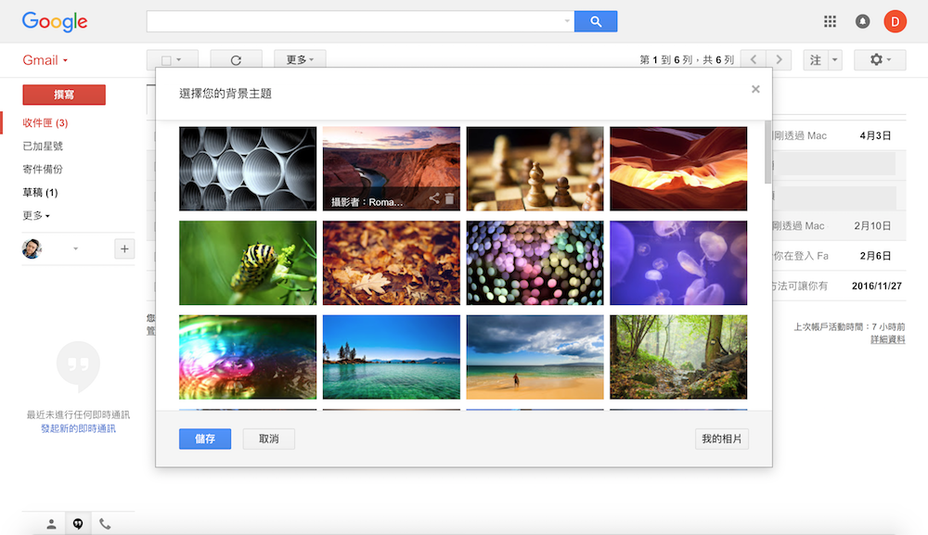Open 詳細資料 account activity link
Image resolution: width=928 pixels, height=535 pixels.
[888, 339]
